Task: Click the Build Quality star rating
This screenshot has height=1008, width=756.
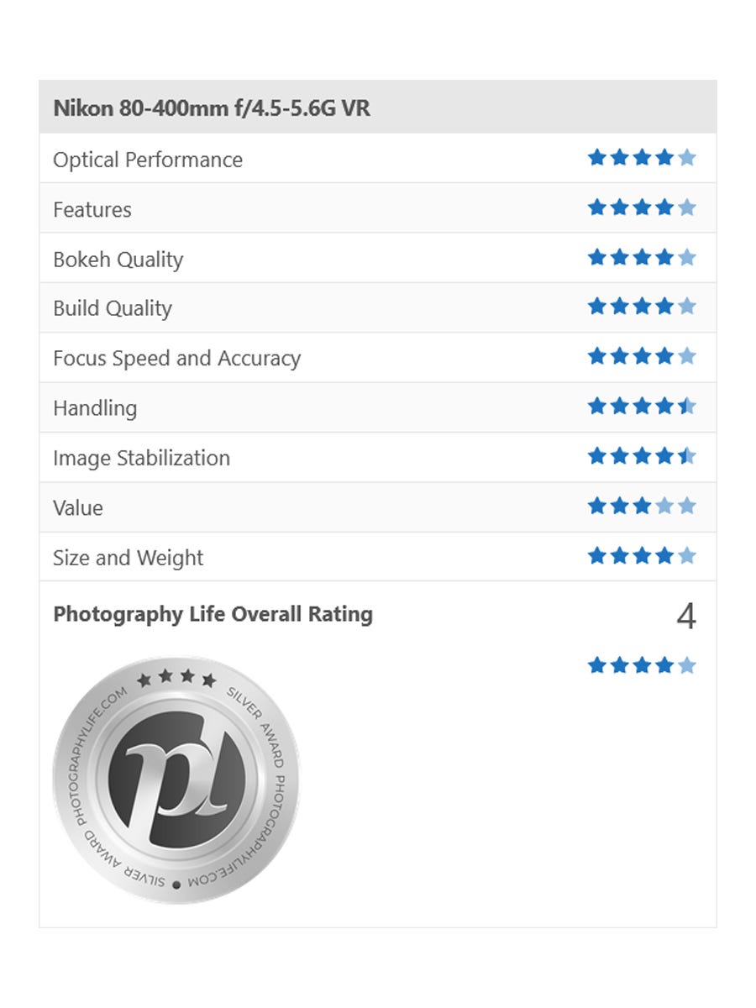Action: 642,307
